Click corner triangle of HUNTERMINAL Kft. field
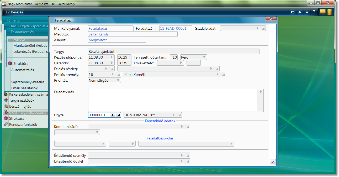 (x=179, y=116)
